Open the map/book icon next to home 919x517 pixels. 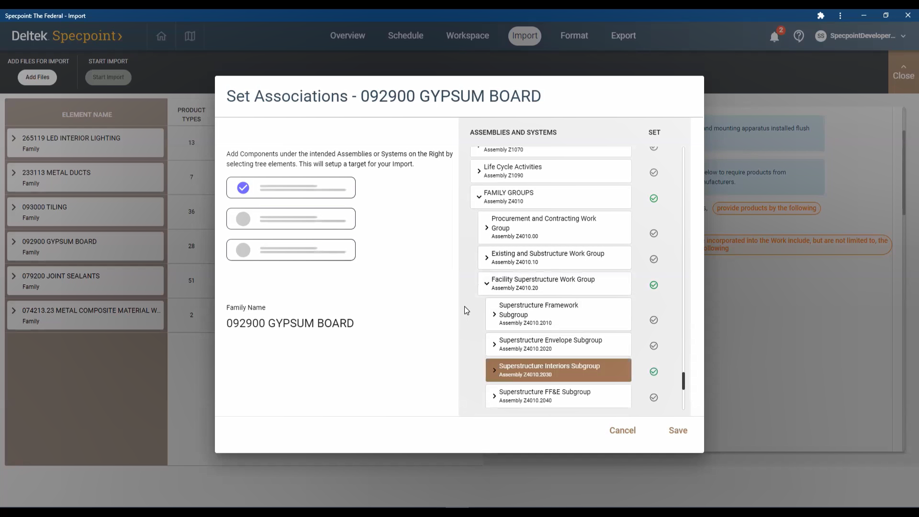[x=190, y=36]
